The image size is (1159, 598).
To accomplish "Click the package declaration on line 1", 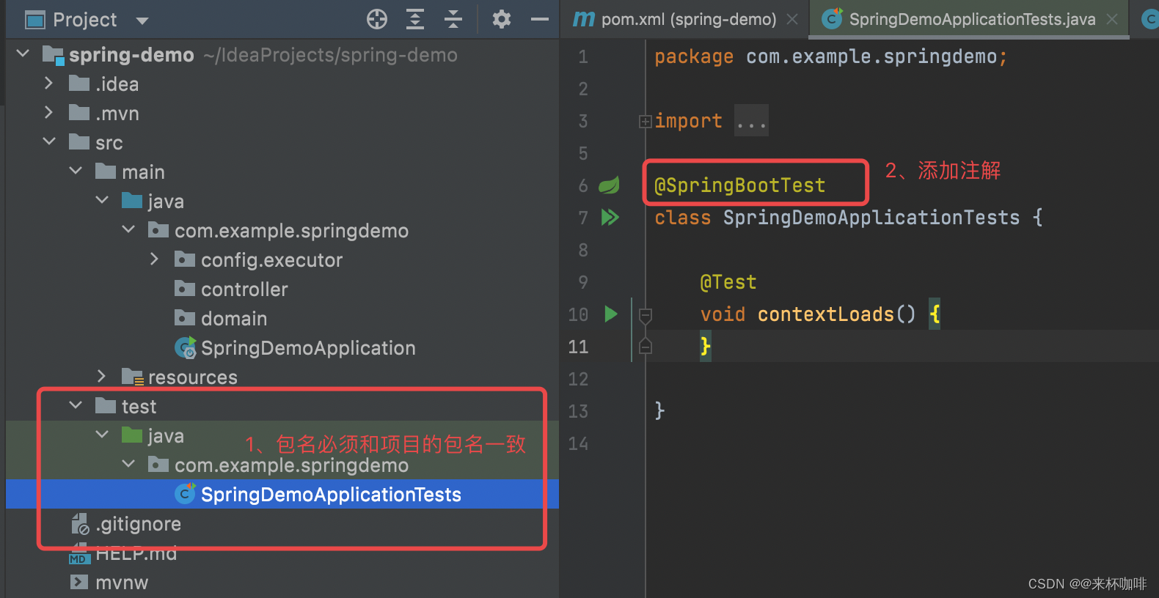I will point(831,56).
